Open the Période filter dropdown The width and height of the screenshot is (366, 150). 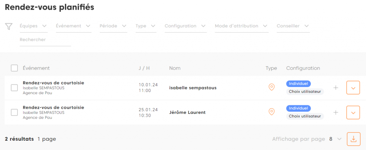click(113, 26)
